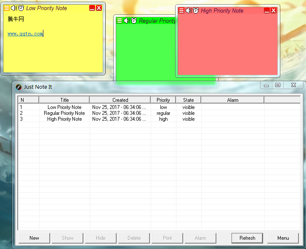Click 'visible' state of High Priority Note row

coord(189,119)
